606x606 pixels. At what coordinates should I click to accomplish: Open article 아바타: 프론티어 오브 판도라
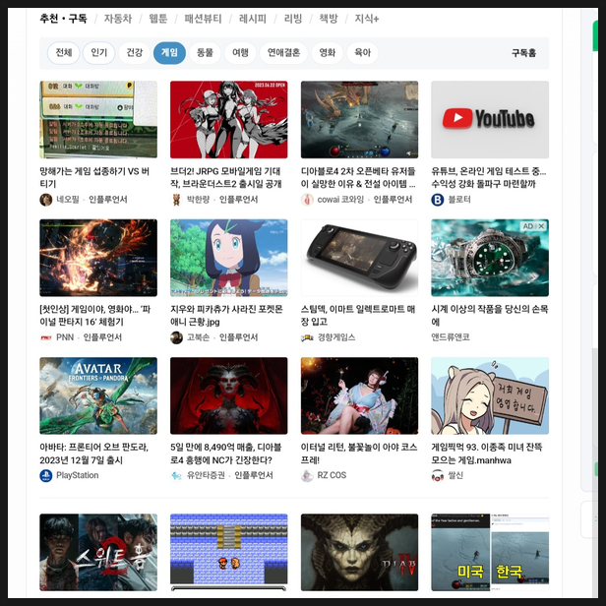[x=93, y=454]
